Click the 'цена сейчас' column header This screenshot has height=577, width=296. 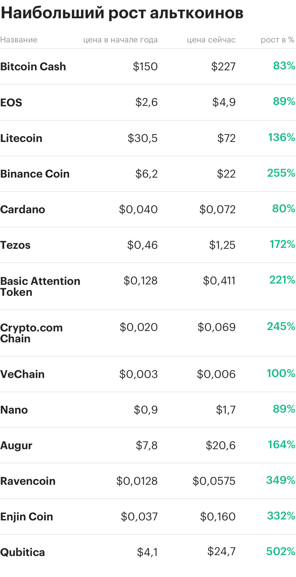click(x=211, y=40)
